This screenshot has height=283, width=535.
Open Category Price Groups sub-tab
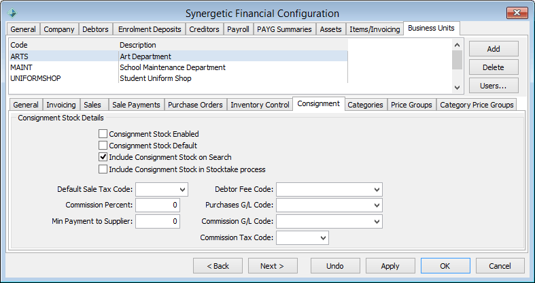(x=477, y=105)
